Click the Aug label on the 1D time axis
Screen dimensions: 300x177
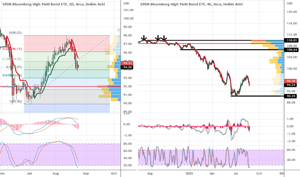point(56,173)
